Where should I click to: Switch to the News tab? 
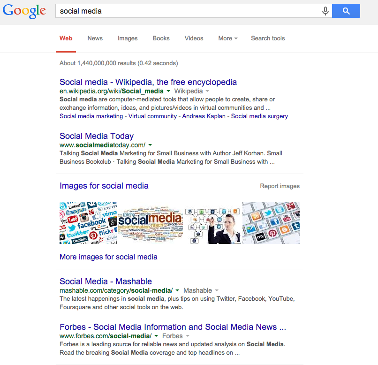pos(95,38)
